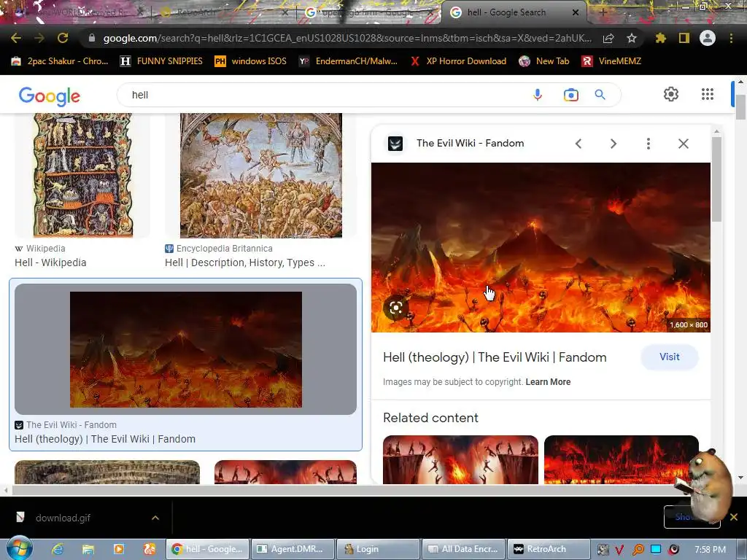The image size is (747, 560).
Task: Start voice search with the microphone icon
Action: (x=538, y=95)
